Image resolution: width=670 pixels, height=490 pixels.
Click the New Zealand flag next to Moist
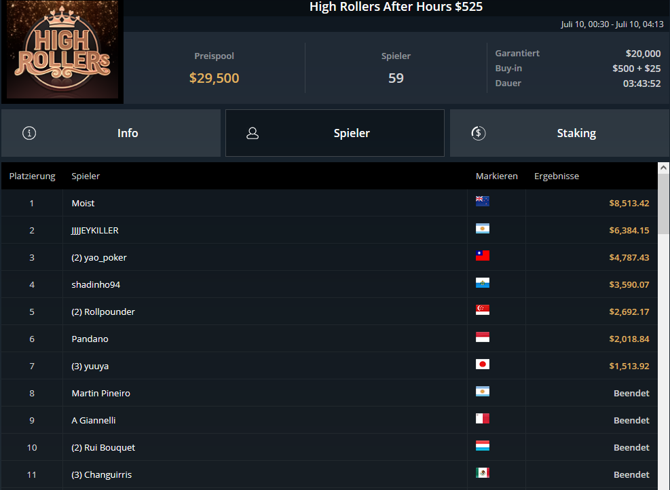[x=483, y=201]
